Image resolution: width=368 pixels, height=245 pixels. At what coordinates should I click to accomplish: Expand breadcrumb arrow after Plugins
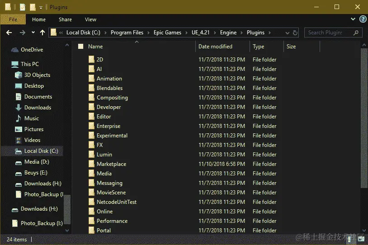point(269,33)
